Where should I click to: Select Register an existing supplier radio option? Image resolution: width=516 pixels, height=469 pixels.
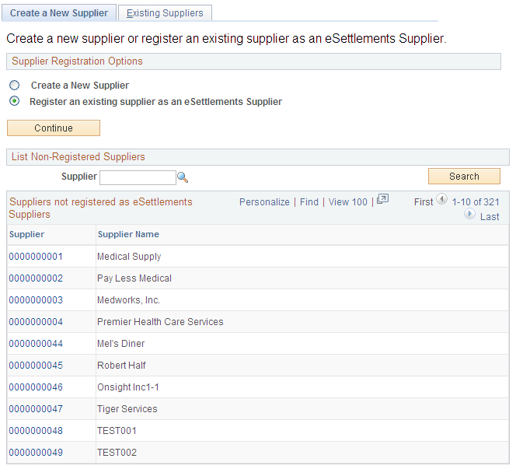click(15, 101)
